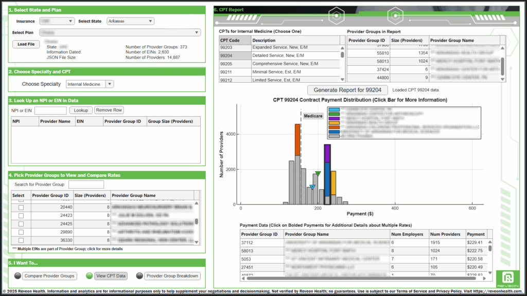Image resolution: width=527 pixels, height=296 pixels.
Task: Click the right hexagon emblem in CPT Report header
Action: pyautogui.click(x=395, y=16)
